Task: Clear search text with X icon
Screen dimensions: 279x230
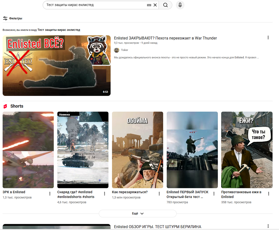Action: coord(155,5)
